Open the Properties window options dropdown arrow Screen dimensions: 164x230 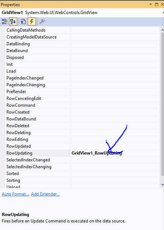150,4
